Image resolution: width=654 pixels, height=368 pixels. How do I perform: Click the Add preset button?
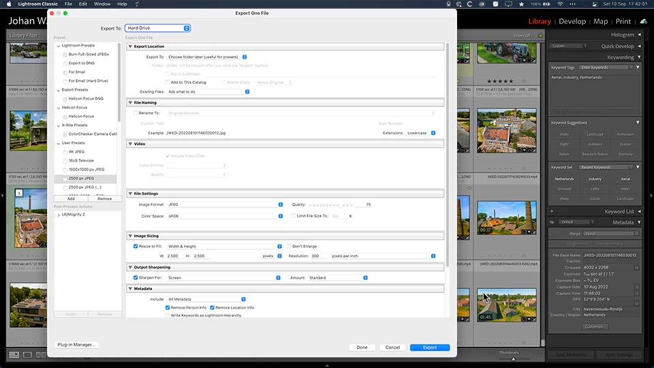pos(71,198)
